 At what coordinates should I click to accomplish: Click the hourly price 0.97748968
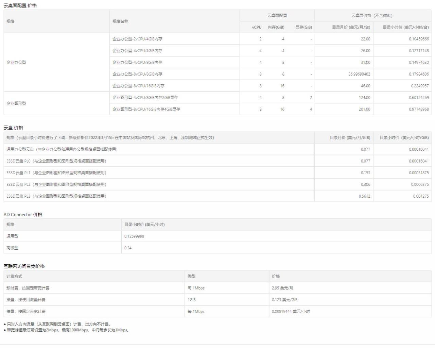tap(419, 110)
